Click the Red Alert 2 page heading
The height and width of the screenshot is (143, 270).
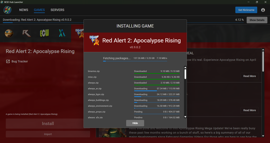pyautogui.click(x=40, y=51)
